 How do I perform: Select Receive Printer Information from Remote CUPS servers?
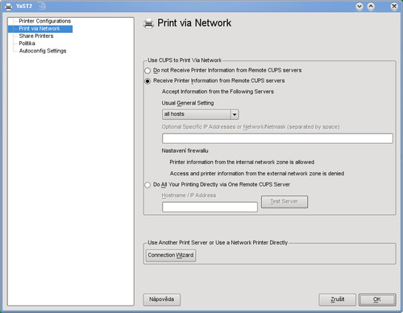pos(147,81)
